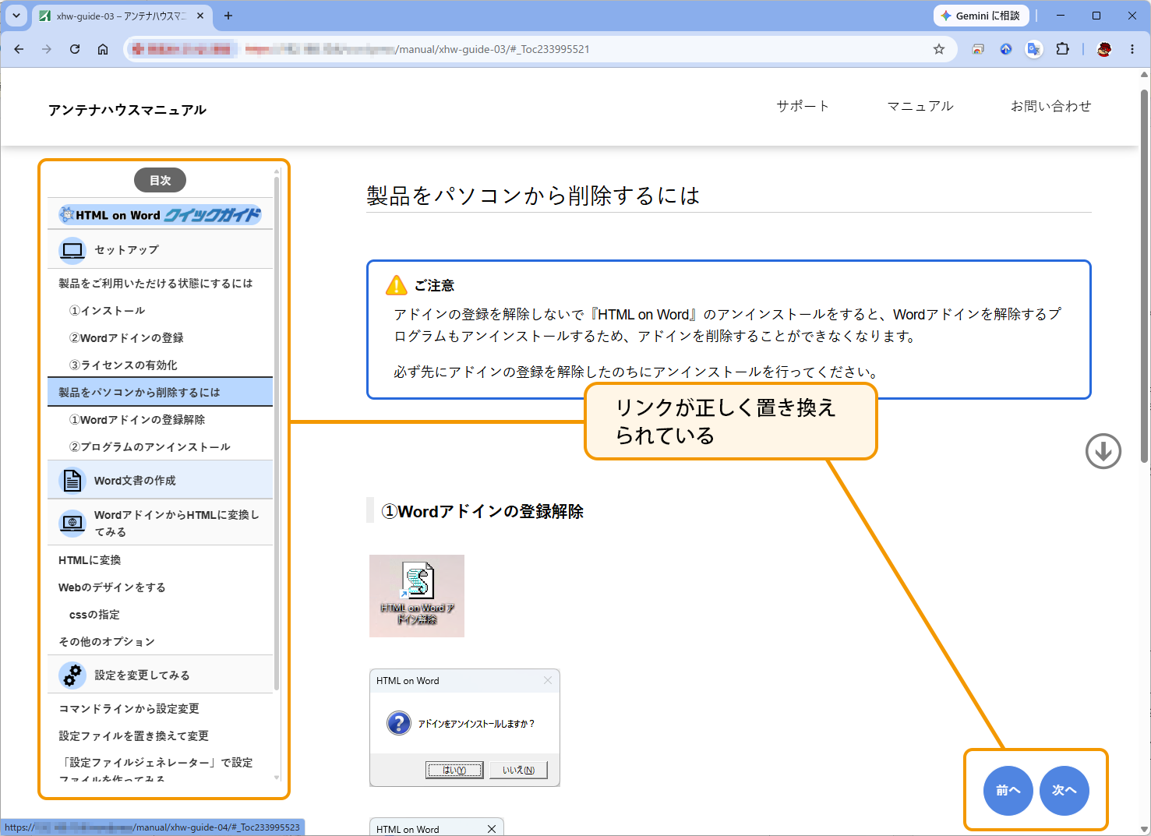Click the blue up-arrow extension icon
This screenshot has width=1151, height=836.
pyautogui.click(x=1006, y=49)
